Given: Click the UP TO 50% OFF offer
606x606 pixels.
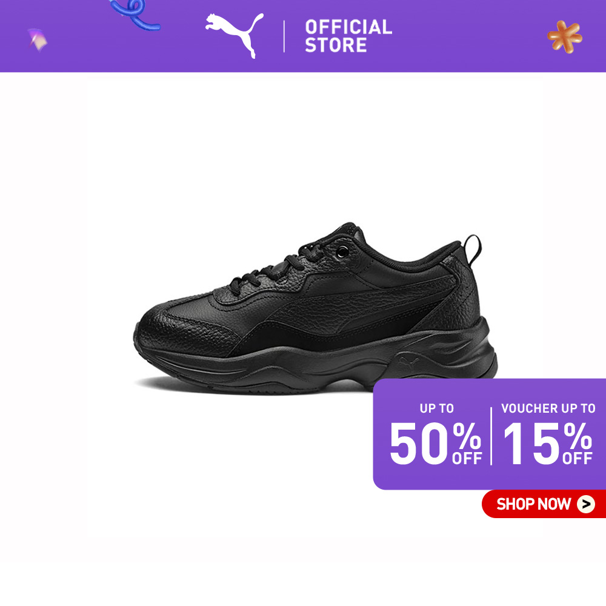Looking at the screenshot, I should point(436,435).
